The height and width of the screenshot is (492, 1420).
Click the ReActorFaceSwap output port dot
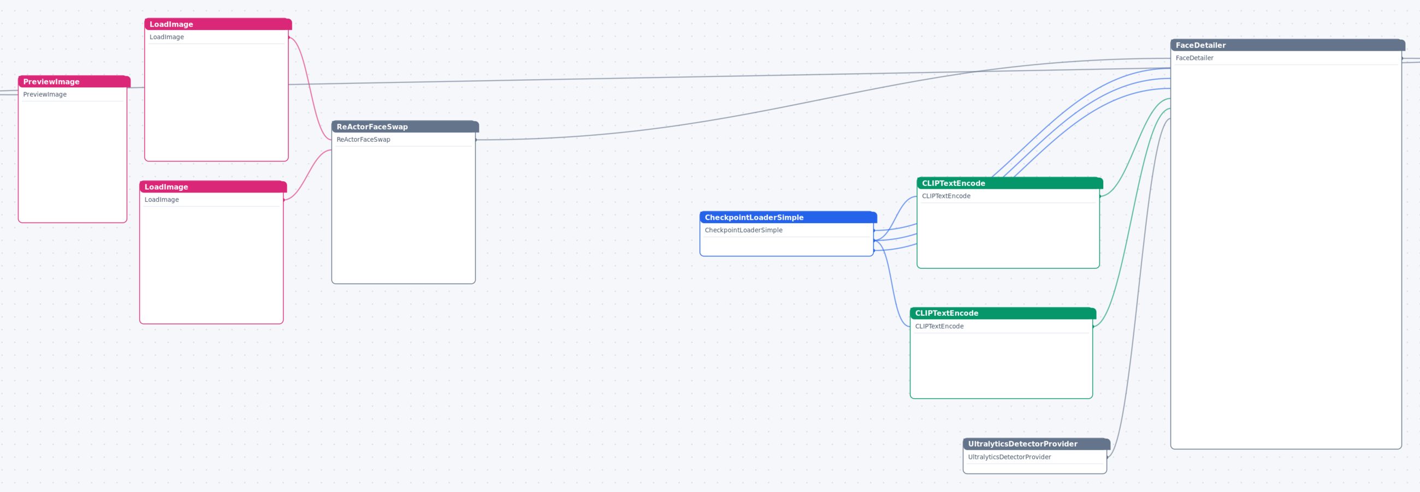coord(476,140)
